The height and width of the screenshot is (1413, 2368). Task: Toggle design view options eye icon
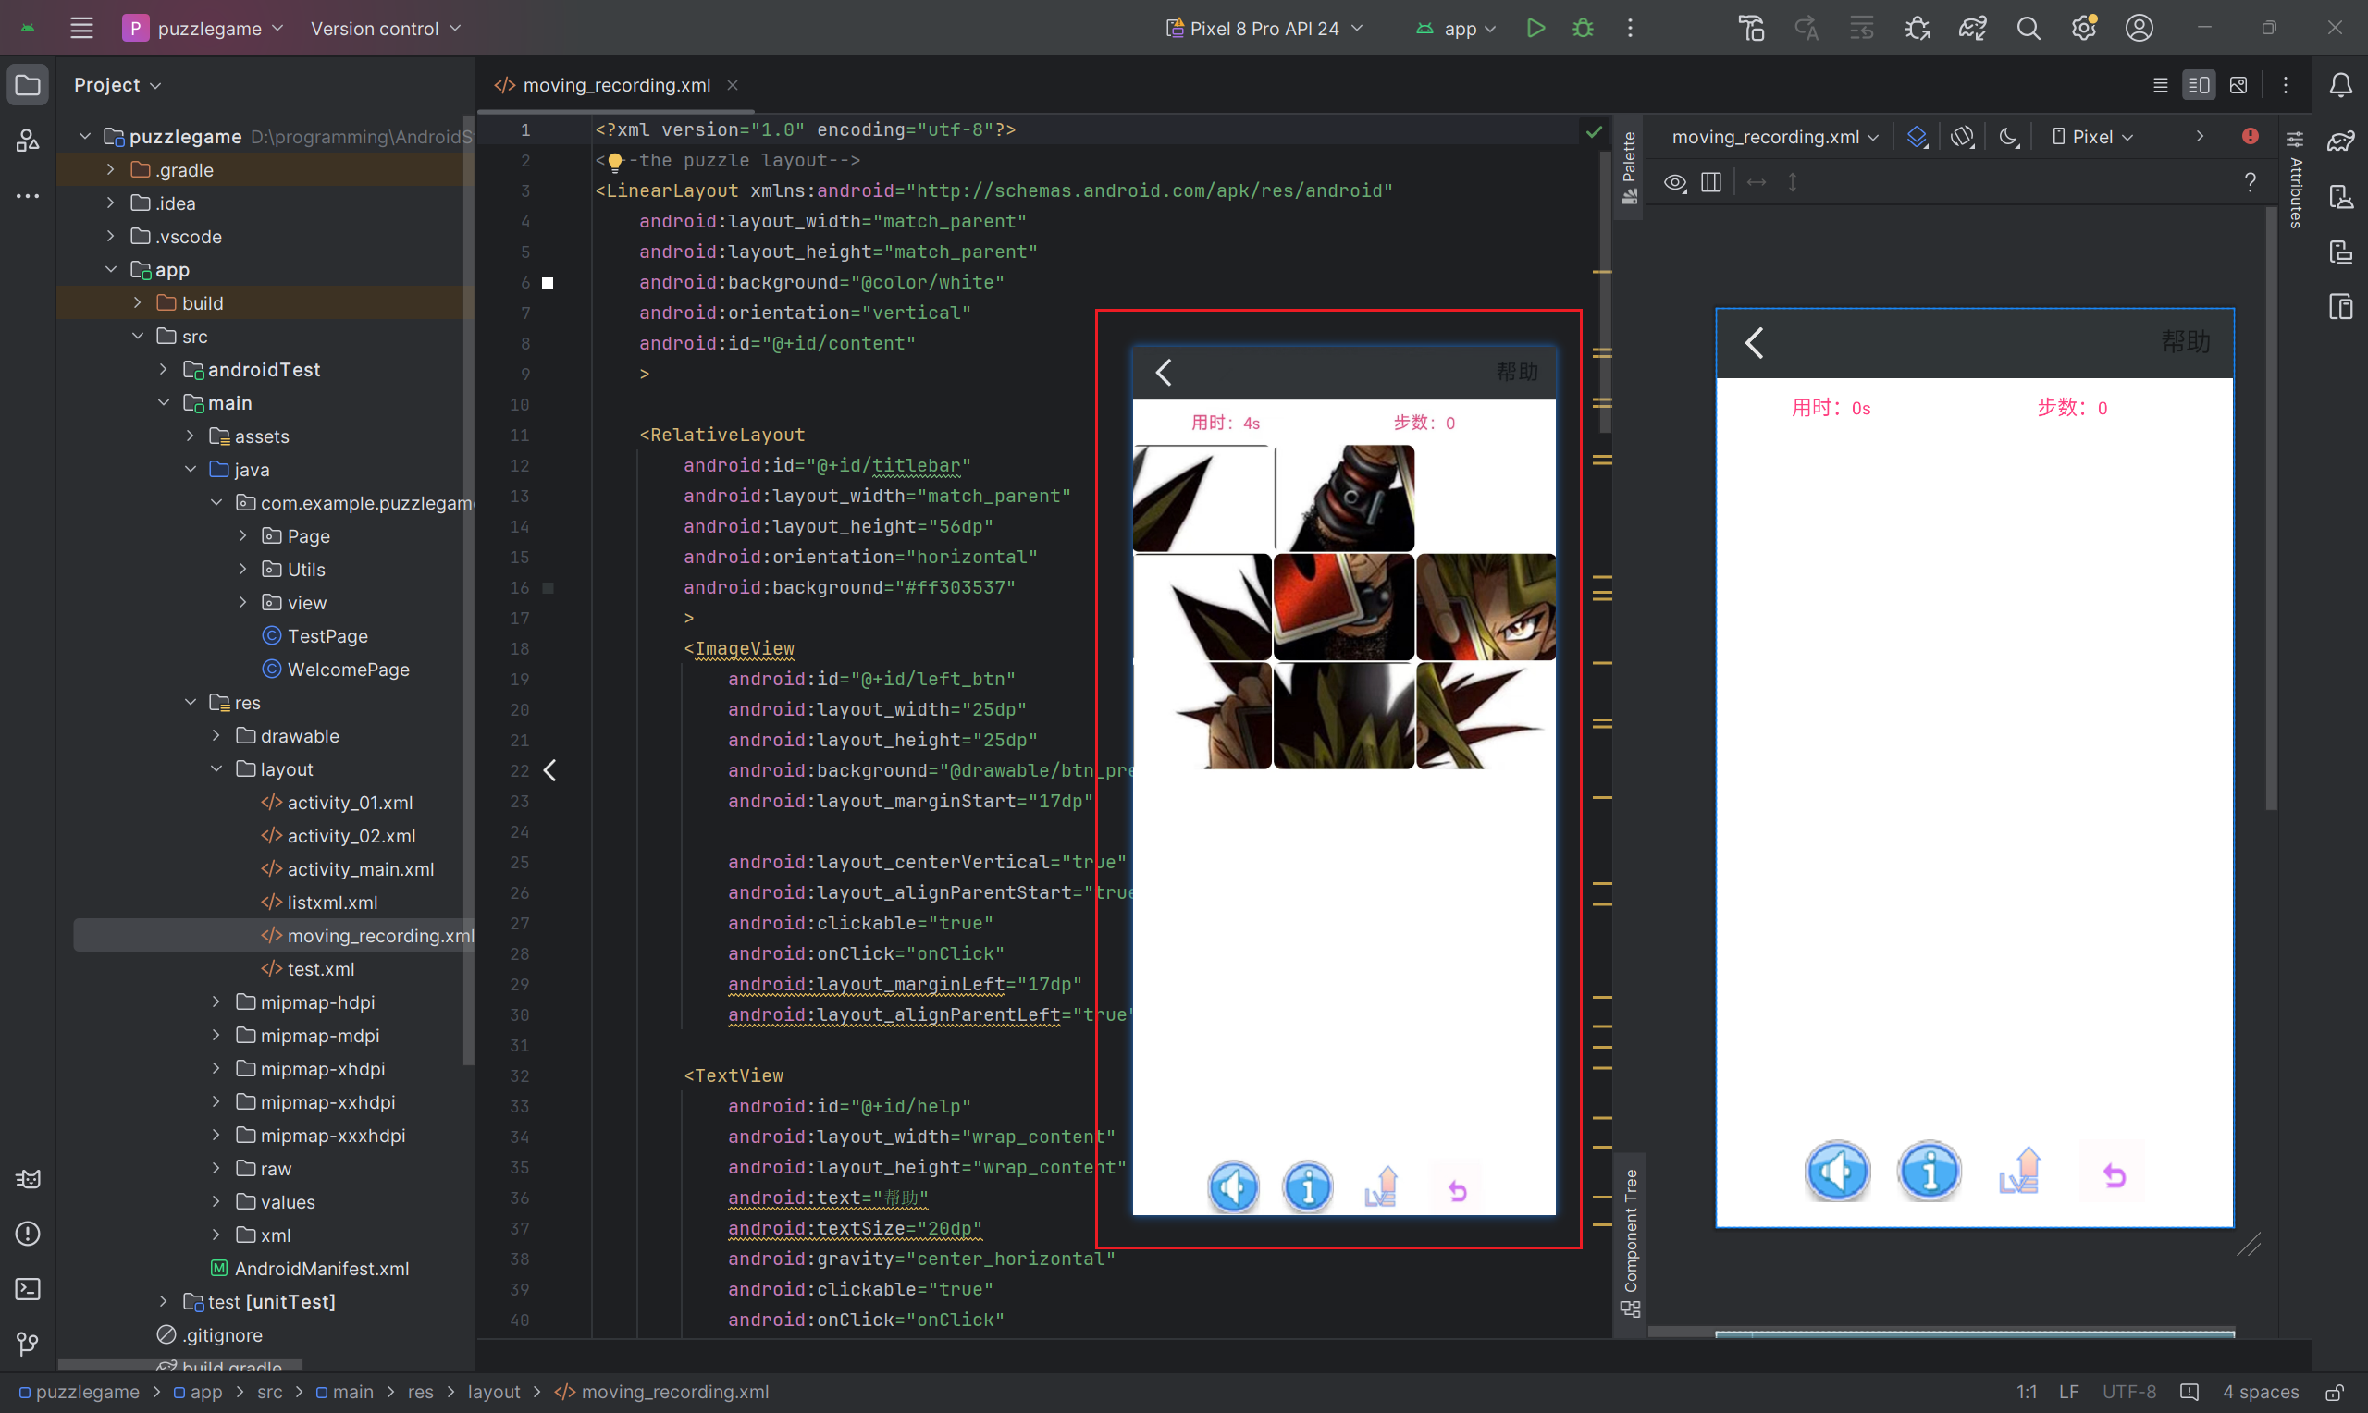pyautogui.click(x=1675, y=183)
